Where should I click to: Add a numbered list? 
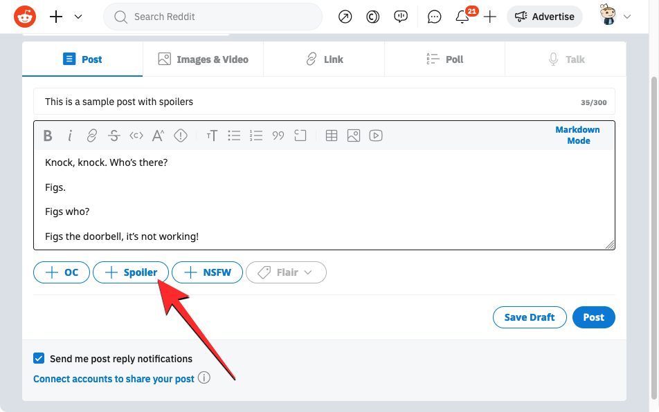[256, 136]
